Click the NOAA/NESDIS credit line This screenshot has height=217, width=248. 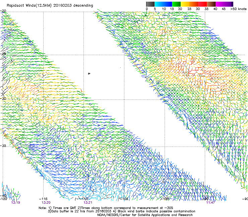coord(145,215)
